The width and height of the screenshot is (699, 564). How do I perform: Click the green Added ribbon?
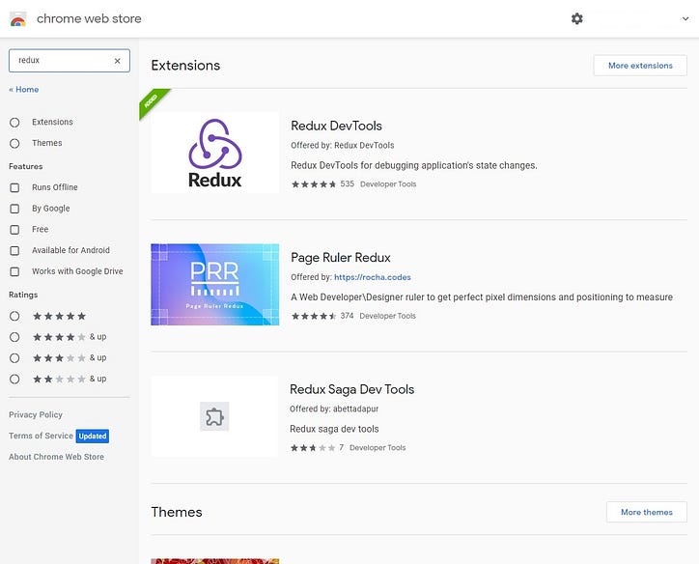(152, 102)
